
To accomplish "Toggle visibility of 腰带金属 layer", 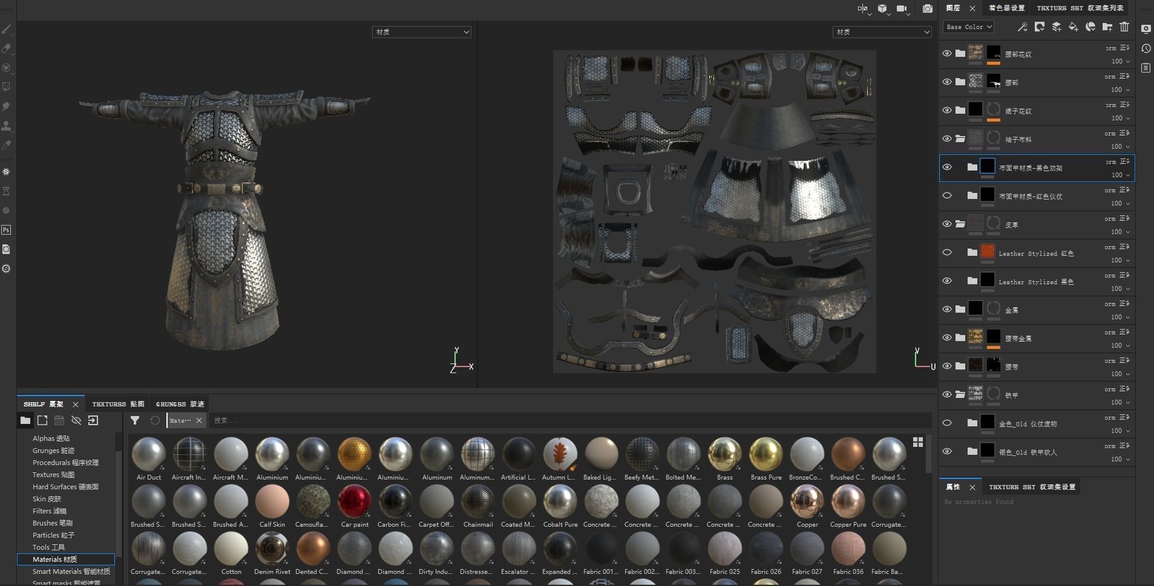I will 947,337.
